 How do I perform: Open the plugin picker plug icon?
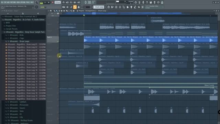pos(131,7)
